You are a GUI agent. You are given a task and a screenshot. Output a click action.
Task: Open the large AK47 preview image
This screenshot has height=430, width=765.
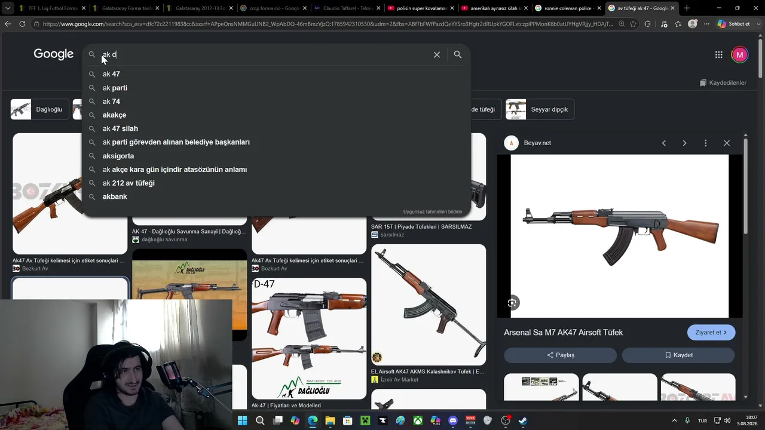click(620, 236)
